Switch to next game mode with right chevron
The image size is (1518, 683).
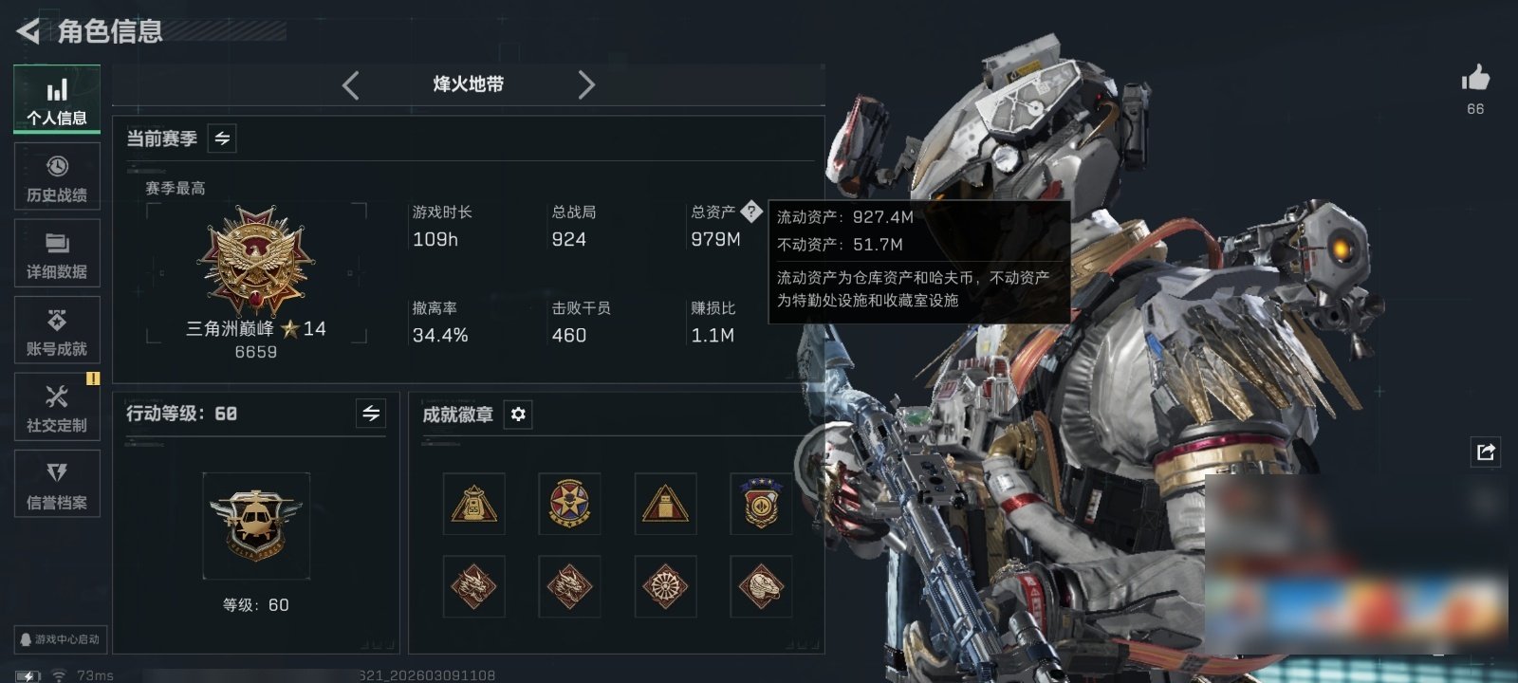pos(586,85)
